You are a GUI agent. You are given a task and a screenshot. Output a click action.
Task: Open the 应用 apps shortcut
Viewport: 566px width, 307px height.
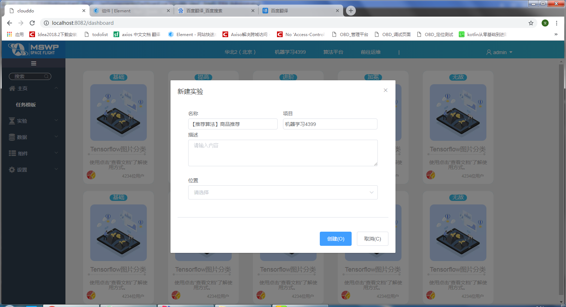pyautogui.click(x=15, y=34)
